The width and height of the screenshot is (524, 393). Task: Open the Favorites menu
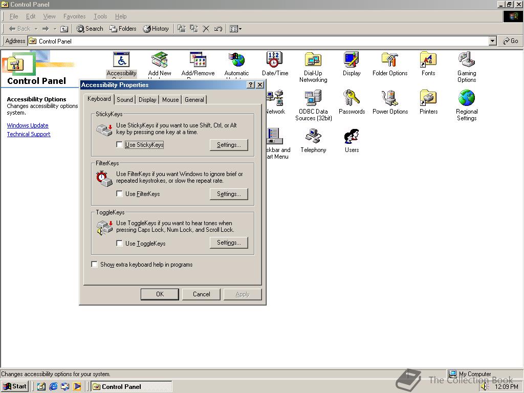pyautogui.click(x=74, y=16)
